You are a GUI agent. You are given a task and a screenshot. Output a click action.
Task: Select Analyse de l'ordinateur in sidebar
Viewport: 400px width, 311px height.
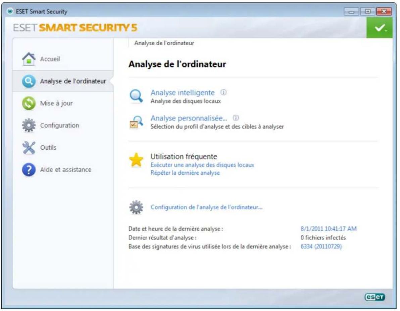pyautogui.click(x=63, y=81)
